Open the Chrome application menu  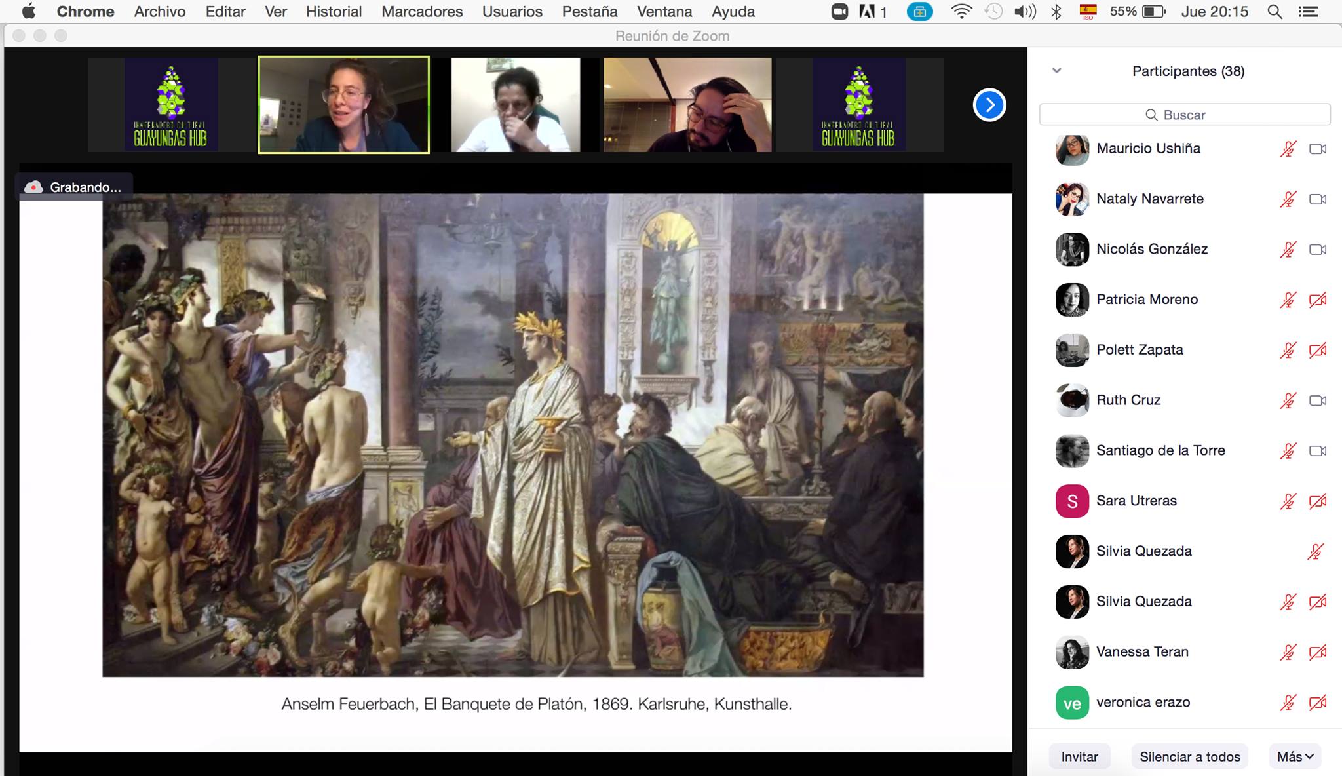85,12
